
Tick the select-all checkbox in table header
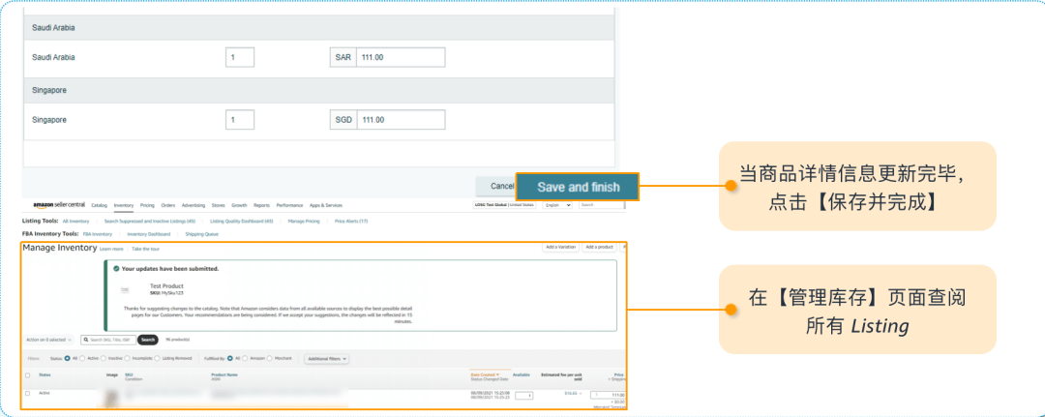pos(27,374)
